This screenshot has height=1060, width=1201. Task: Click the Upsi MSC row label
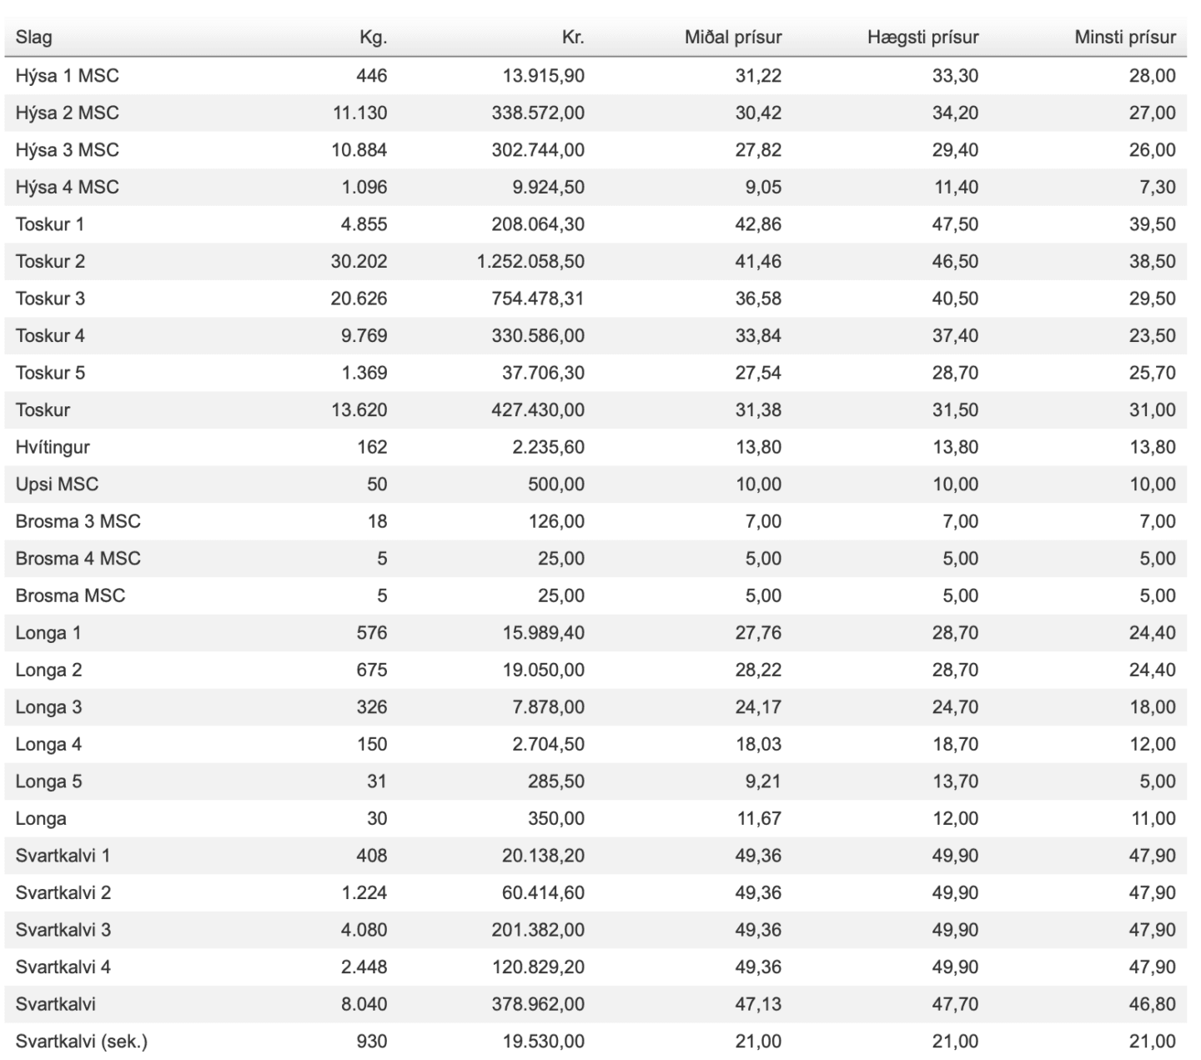click(x=57, y=484)
